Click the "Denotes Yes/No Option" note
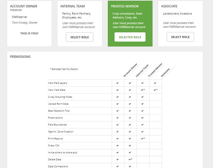The width and height of the screenshot is (213, 168). [x=64, y=69]
